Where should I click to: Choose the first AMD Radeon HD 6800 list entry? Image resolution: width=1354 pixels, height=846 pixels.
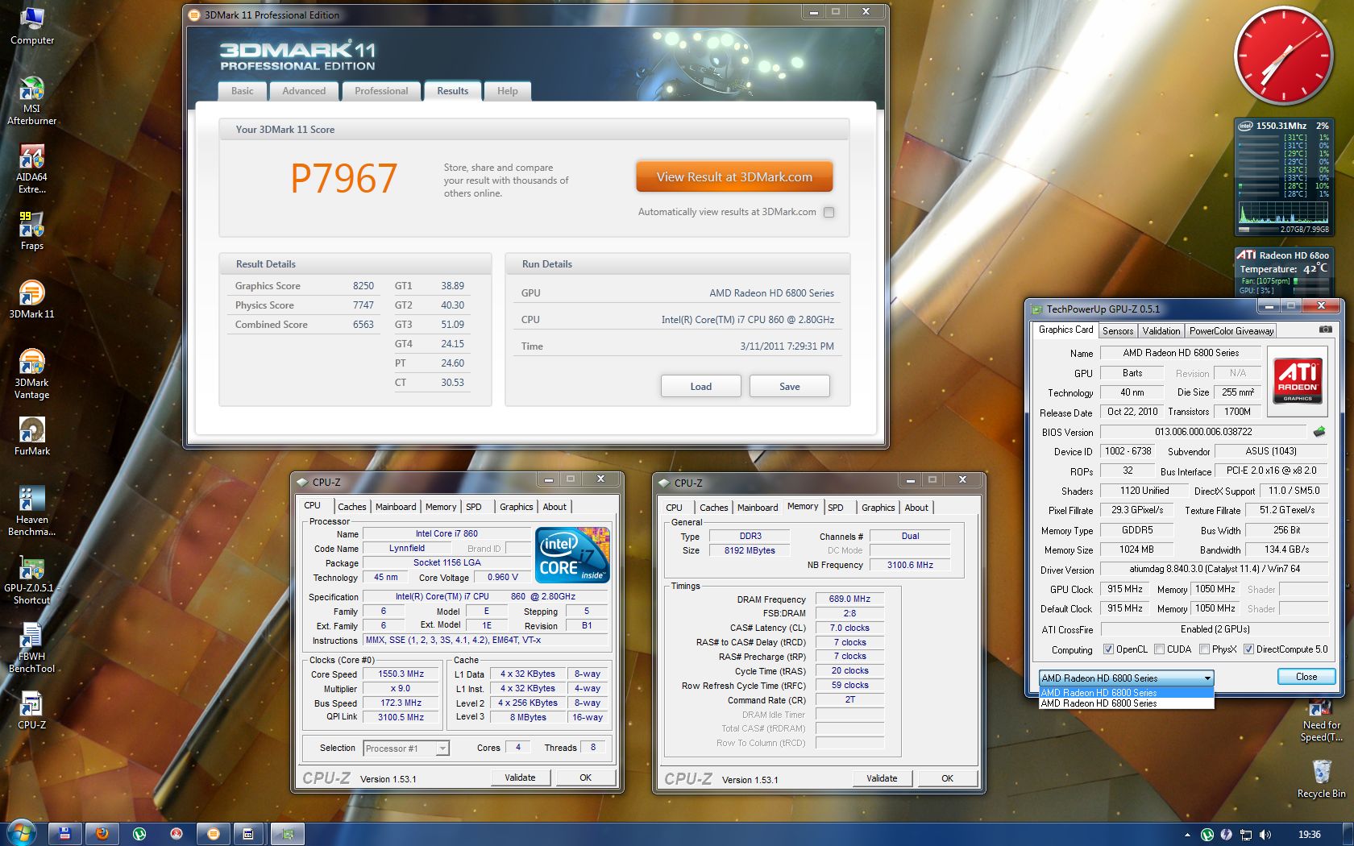point(1126,692)
